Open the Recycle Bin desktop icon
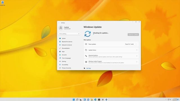Image resolution: width=180 pixels, height=101 pixels. [x=3, y=3]
